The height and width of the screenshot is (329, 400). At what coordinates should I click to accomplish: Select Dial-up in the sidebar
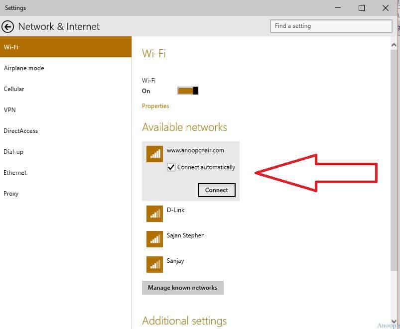[13, 152]
